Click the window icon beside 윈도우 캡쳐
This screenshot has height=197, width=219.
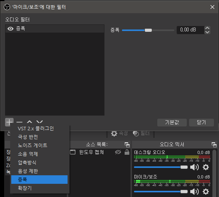point(73,152)
